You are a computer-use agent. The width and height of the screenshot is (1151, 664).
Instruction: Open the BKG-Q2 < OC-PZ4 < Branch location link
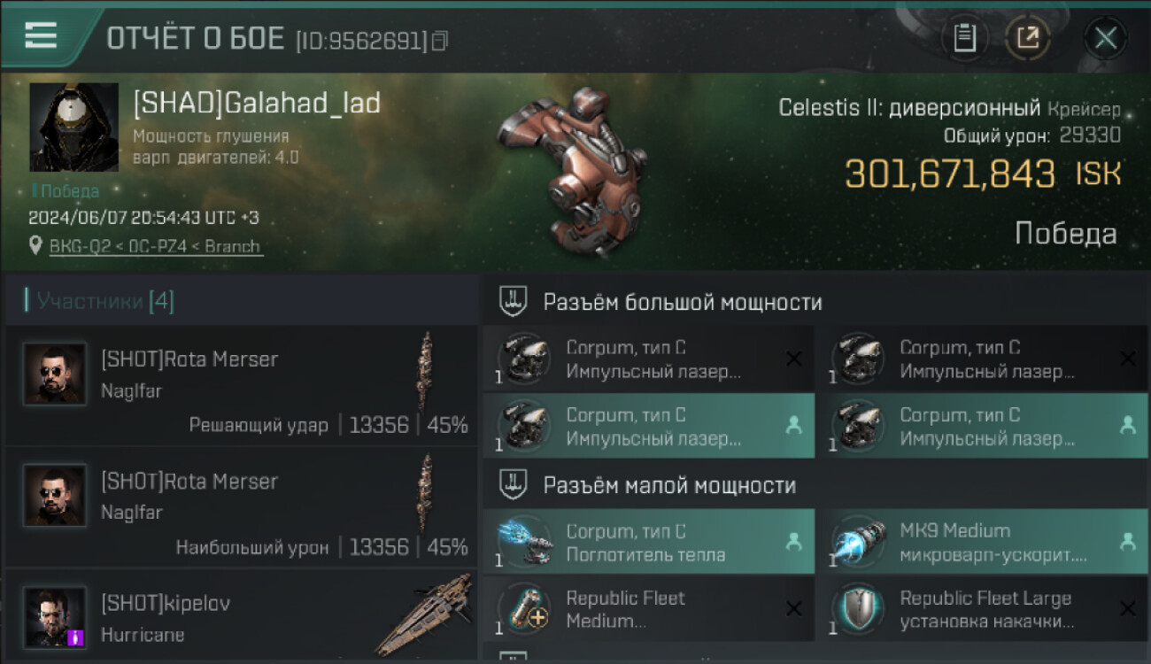(x=155, y=247)
